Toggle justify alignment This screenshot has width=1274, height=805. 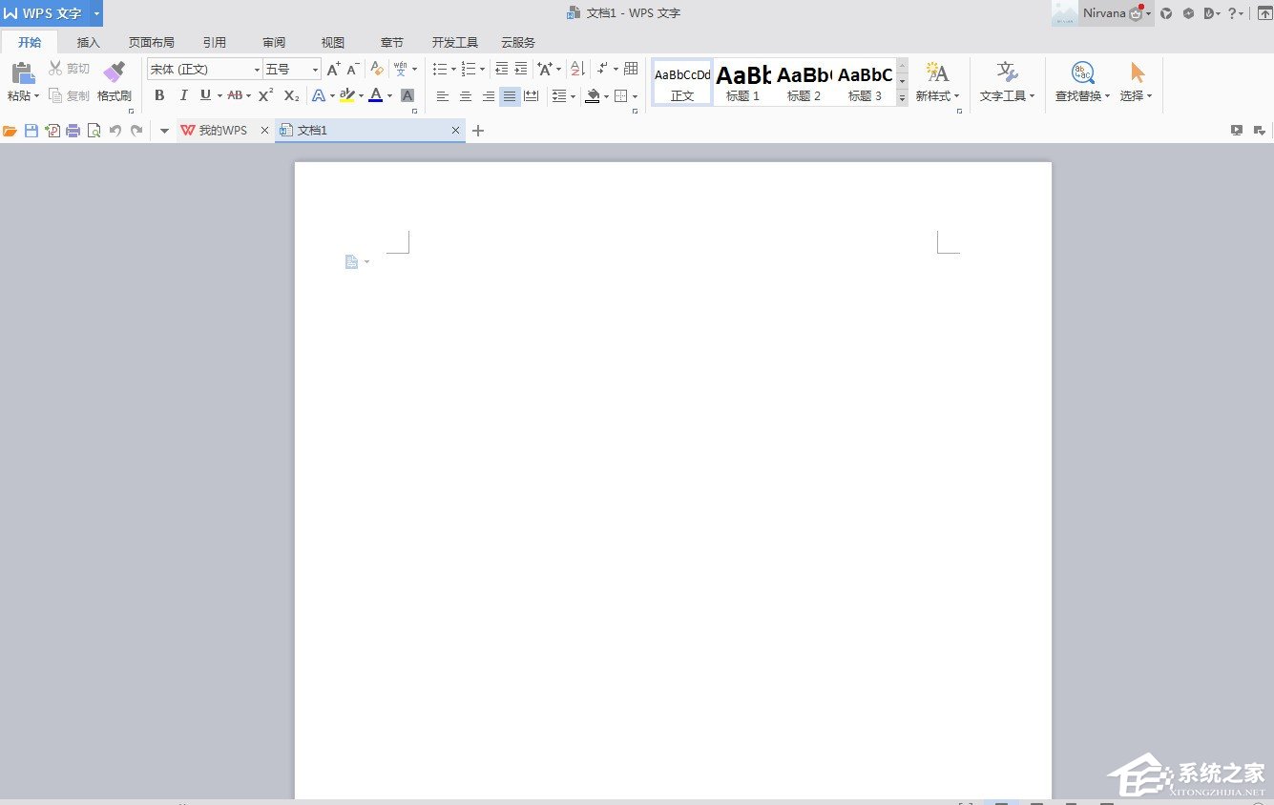[x=510, y=95]
